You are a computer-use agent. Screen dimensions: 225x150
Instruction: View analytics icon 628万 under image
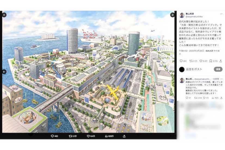[x=109, y=136]
